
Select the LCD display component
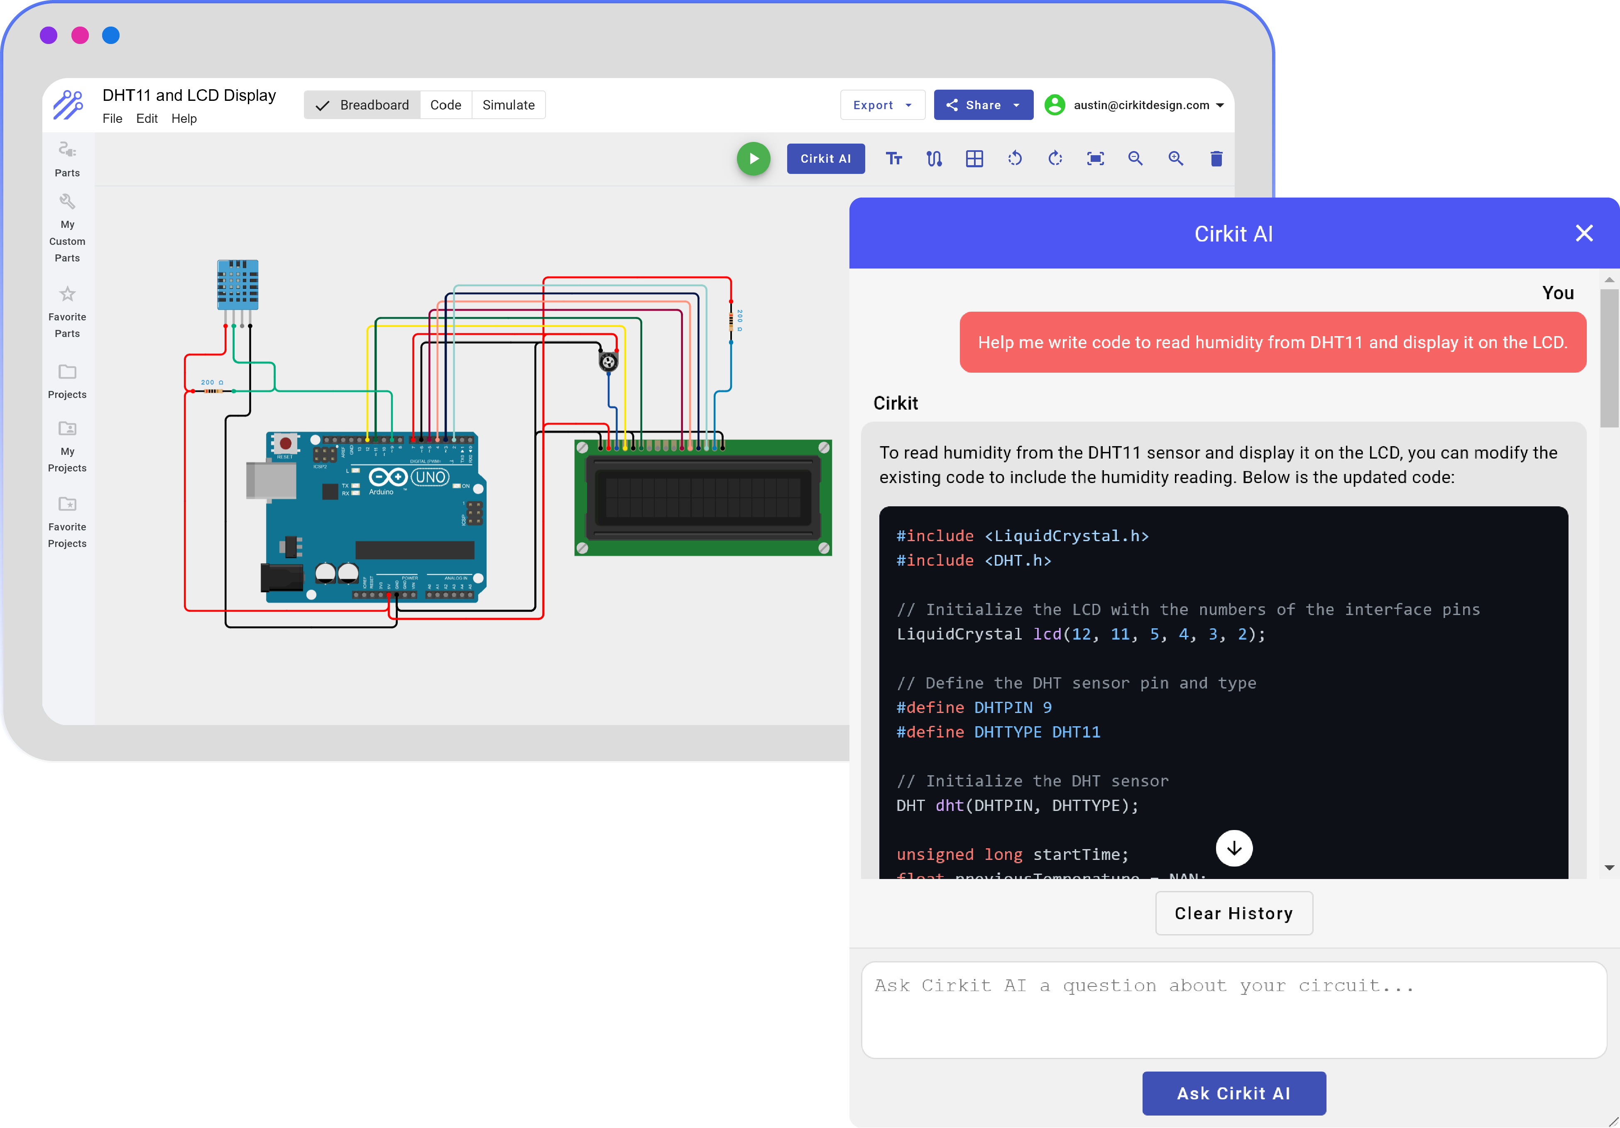pos(702,498)
